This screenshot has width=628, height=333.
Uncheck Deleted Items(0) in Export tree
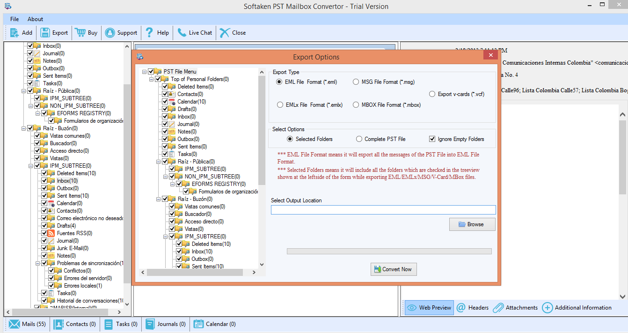pyautogui.click(x=165, y=87)
